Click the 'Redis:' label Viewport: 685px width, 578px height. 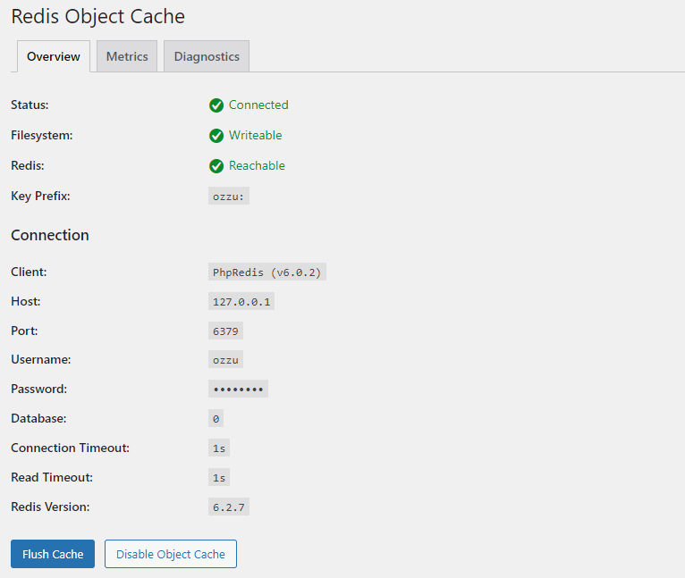(x=28, y=165)
